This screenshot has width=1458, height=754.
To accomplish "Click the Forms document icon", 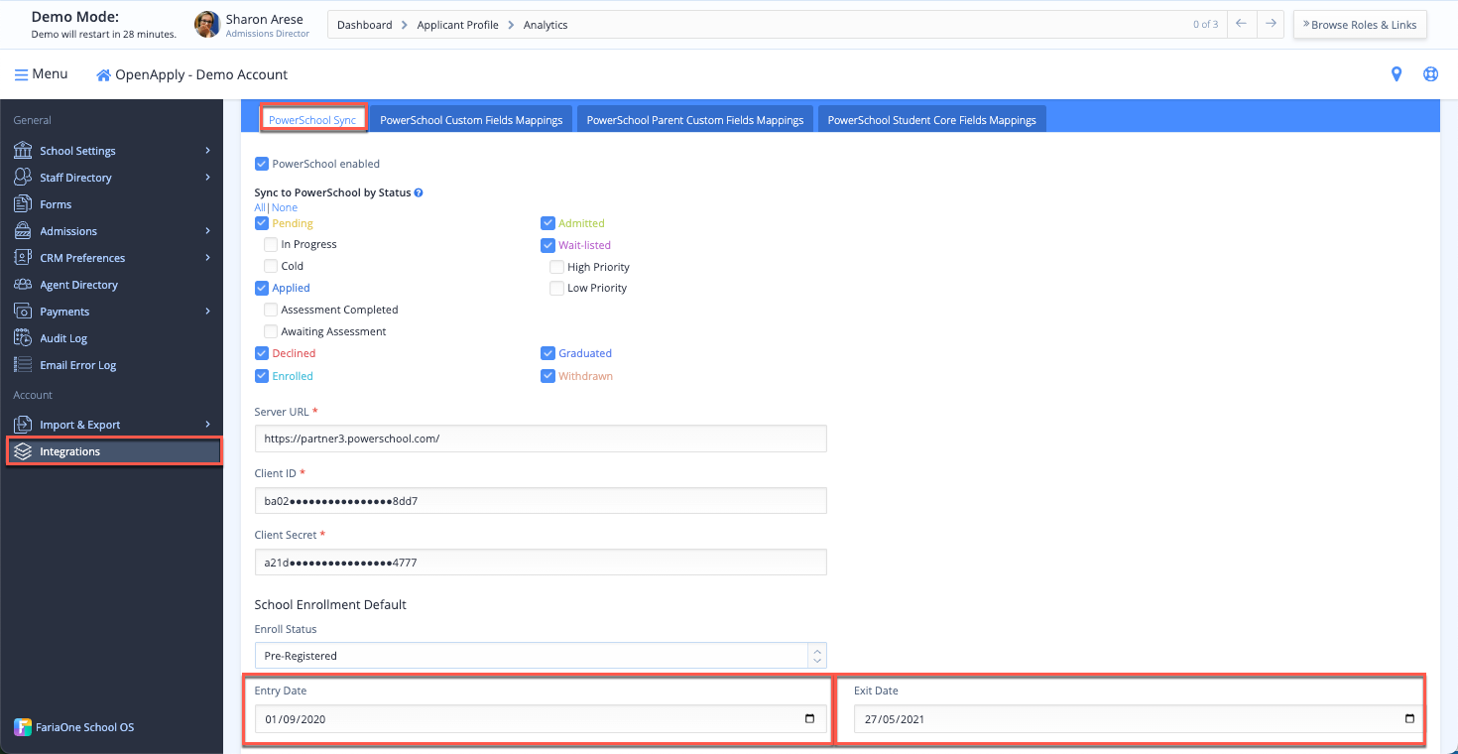I will 23,204.
